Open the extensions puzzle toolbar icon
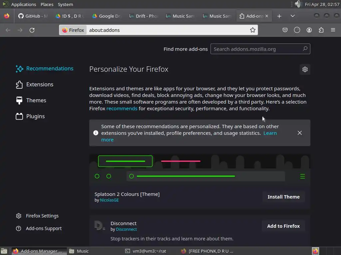The width and height of the screenshot is (341, 255). (x=321, y=30)
